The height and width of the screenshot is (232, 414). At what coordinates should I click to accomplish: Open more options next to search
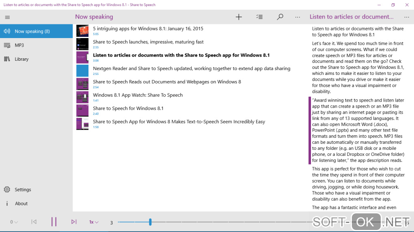click(x=298, y=17)
